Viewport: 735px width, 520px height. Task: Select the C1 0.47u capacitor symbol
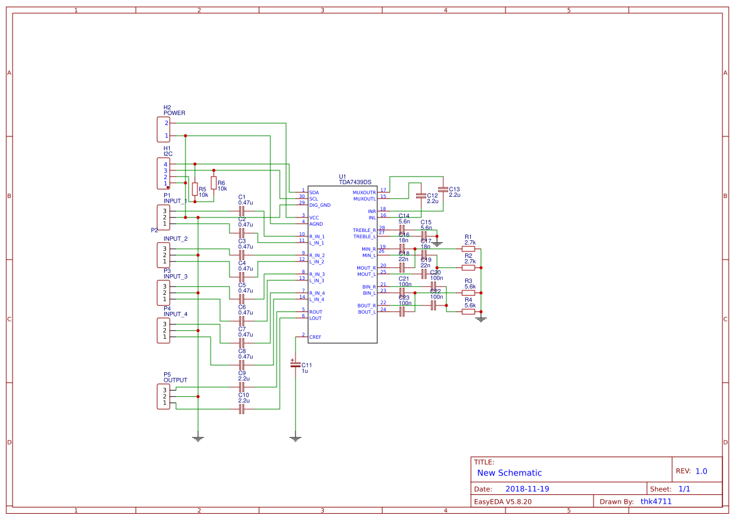[241, 211]
